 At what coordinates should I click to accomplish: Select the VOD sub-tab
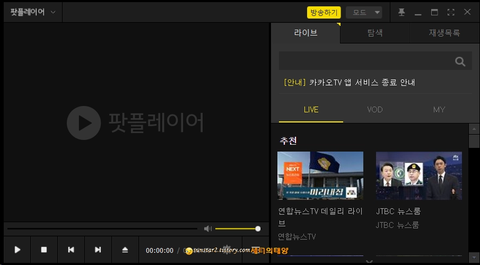(x=375, y=110)
